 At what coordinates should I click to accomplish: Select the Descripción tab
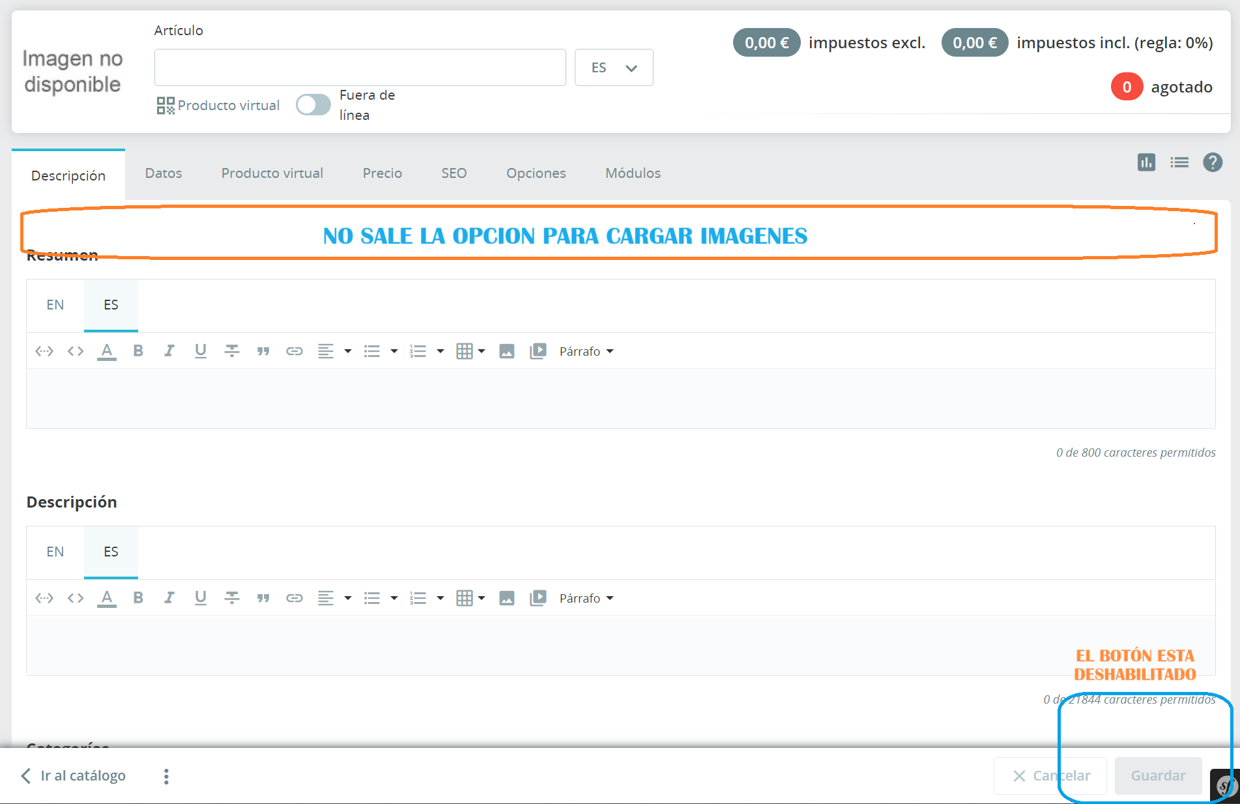pos(68,175)
